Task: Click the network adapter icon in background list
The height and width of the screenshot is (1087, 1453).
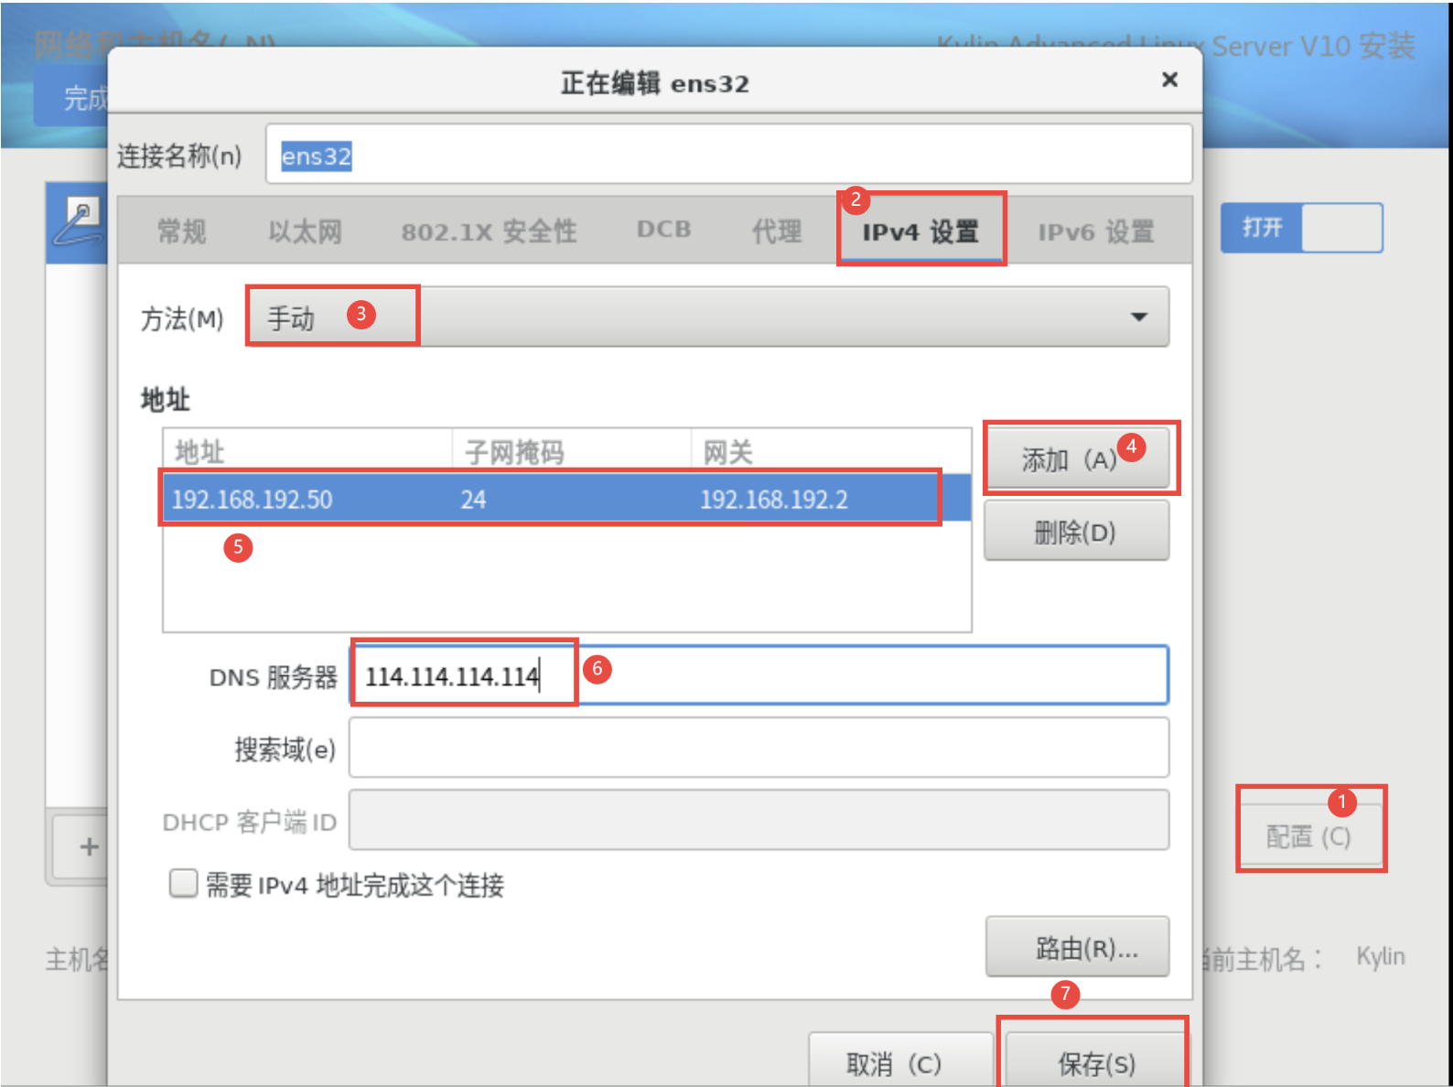Action: [x=79, y=222]
